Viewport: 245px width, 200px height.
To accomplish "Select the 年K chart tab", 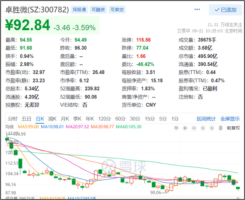I will point(90,119).
